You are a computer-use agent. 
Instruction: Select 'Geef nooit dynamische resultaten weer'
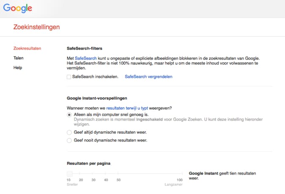(69, 140)
